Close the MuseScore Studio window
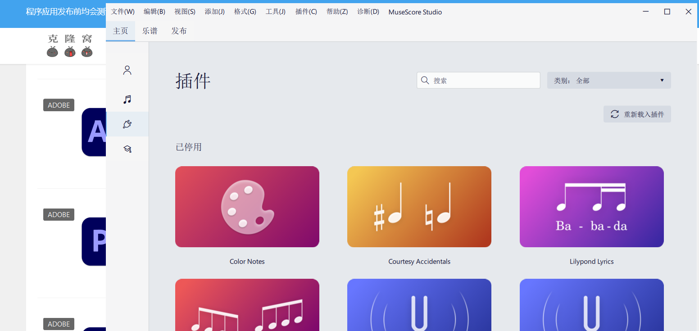The height and width of the screenshot is (331, 699). (688, 12)
